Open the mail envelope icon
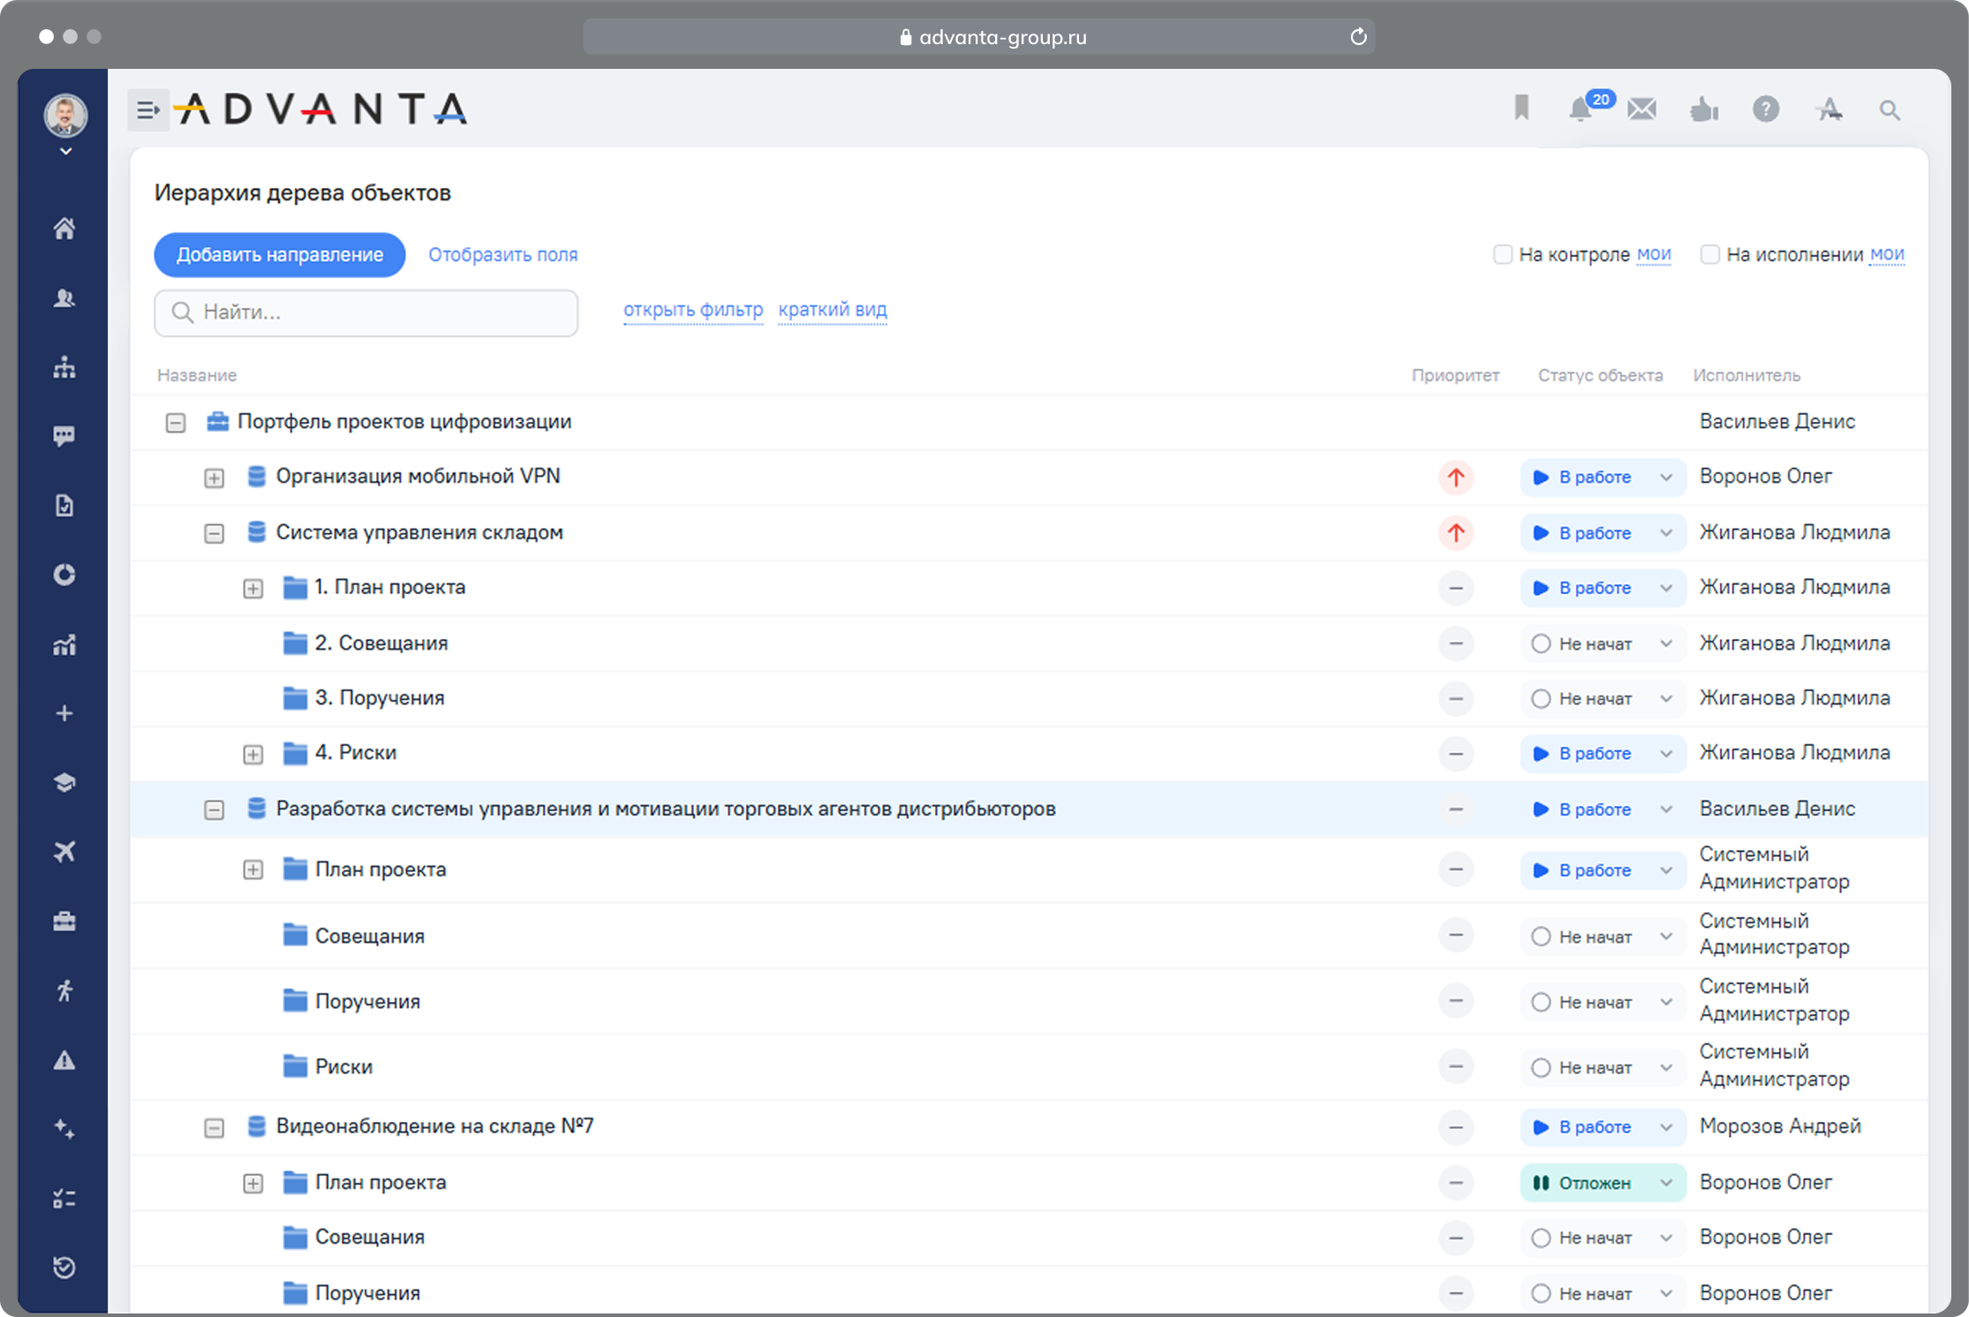 [1642, 109]
